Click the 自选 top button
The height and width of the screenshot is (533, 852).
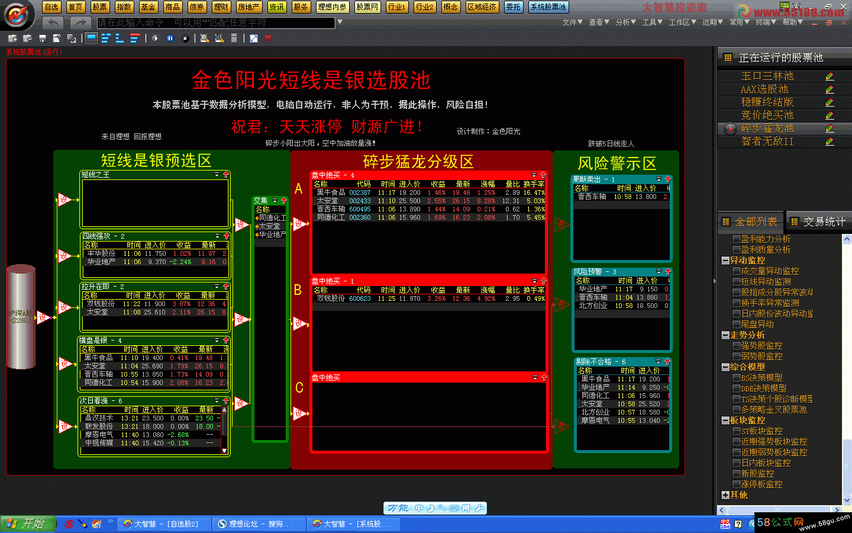click(51, 7)
